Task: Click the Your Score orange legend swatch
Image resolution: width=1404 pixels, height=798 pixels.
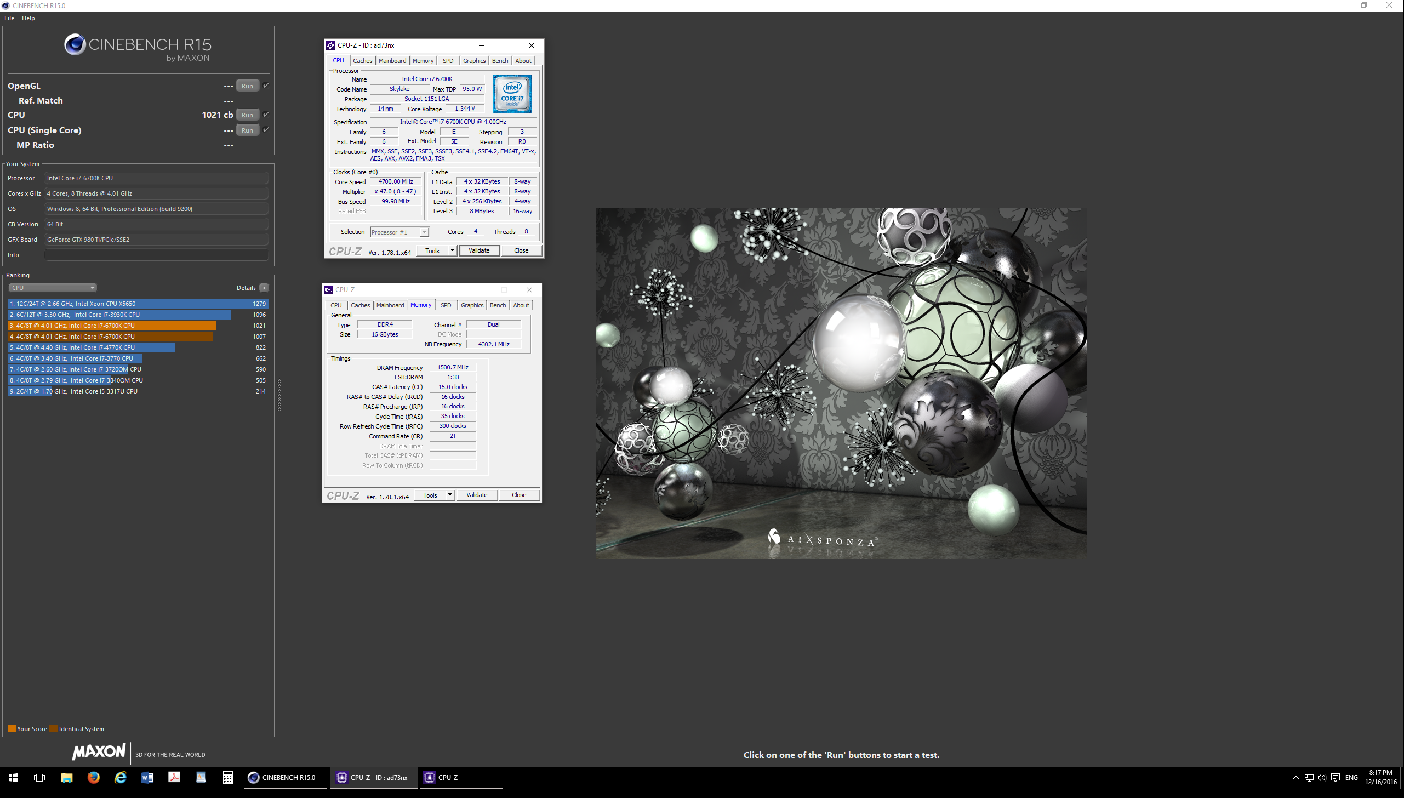Action: [x=12, y=729]
